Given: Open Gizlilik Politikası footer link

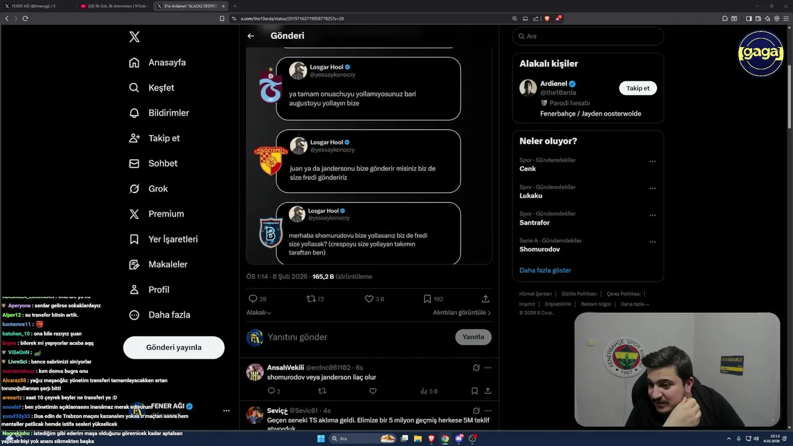Looking at the screenshot, I should (x=579, y=294).
